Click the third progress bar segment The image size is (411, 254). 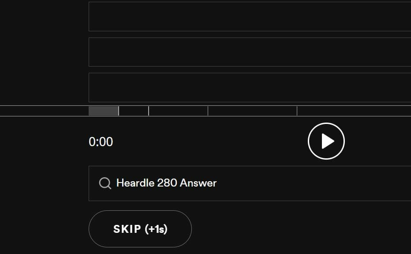[x=178, y=111]
